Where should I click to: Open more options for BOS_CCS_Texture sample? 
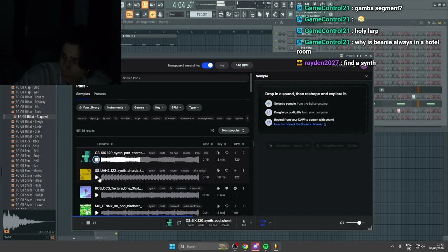point(244,188)
